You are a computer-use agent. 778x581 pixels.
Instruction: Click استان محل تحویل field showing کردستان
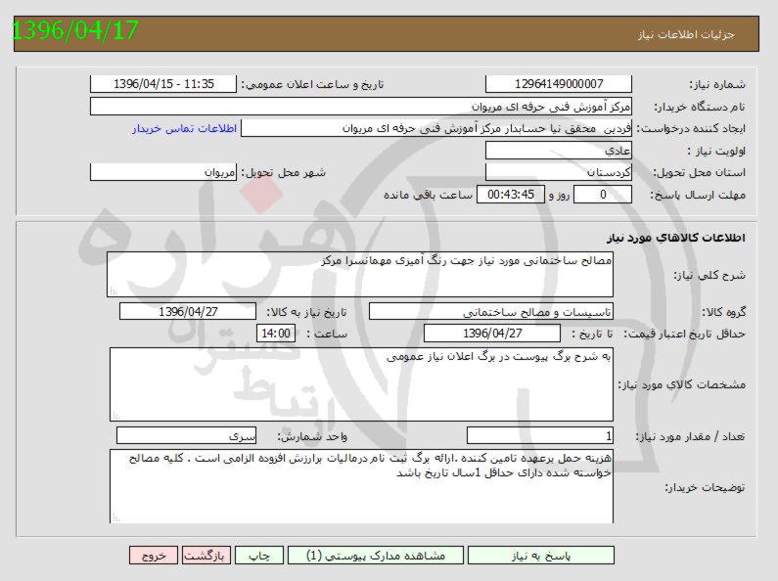point(558,172)
